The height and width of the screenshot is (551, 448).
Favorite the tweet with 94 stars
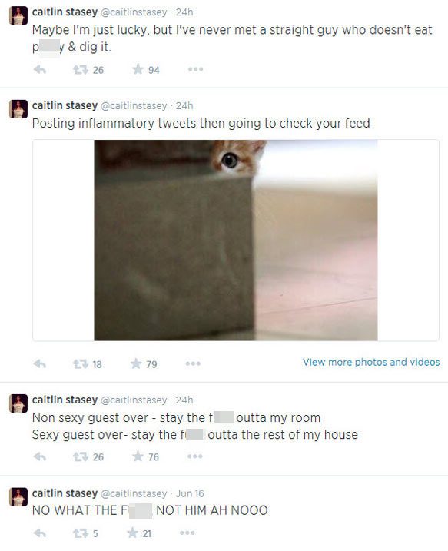138,69
